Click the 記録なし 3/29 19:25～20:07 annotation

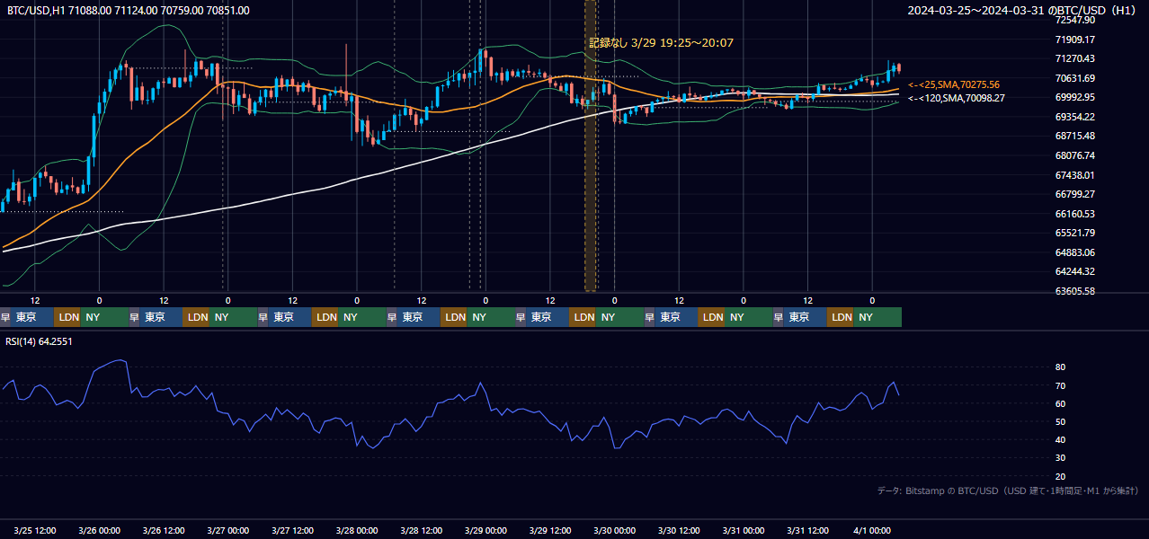click(x=661, y=42)
